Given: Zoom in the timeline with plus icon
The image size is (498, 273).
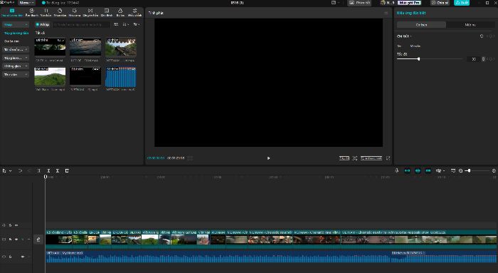Looking at the screenshot, I should tap(494, 171).
